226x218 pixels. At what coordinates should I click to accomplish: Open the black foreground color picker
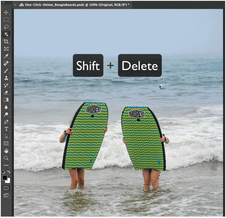pyautogui.click(x=5, y=178)
